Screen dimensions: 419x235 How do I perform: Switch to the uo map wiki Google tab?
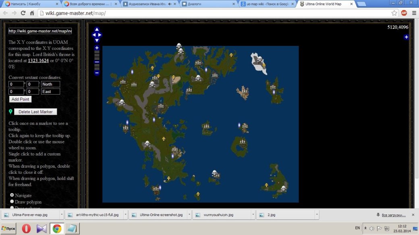click(x=267, y=4)
